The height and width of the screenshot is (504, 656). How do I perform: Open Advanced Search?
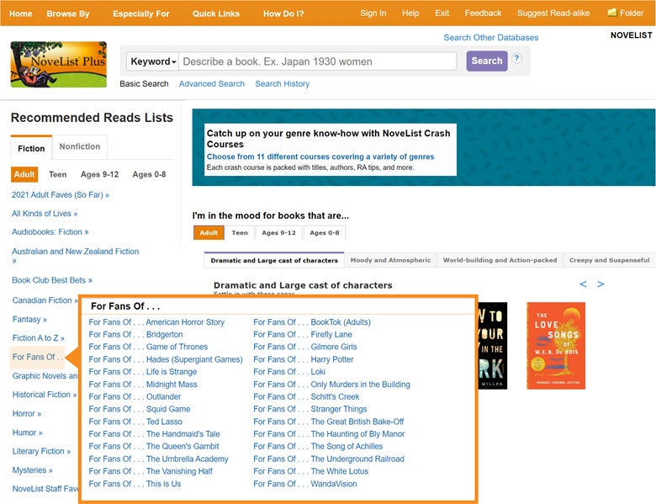(212, 84)
